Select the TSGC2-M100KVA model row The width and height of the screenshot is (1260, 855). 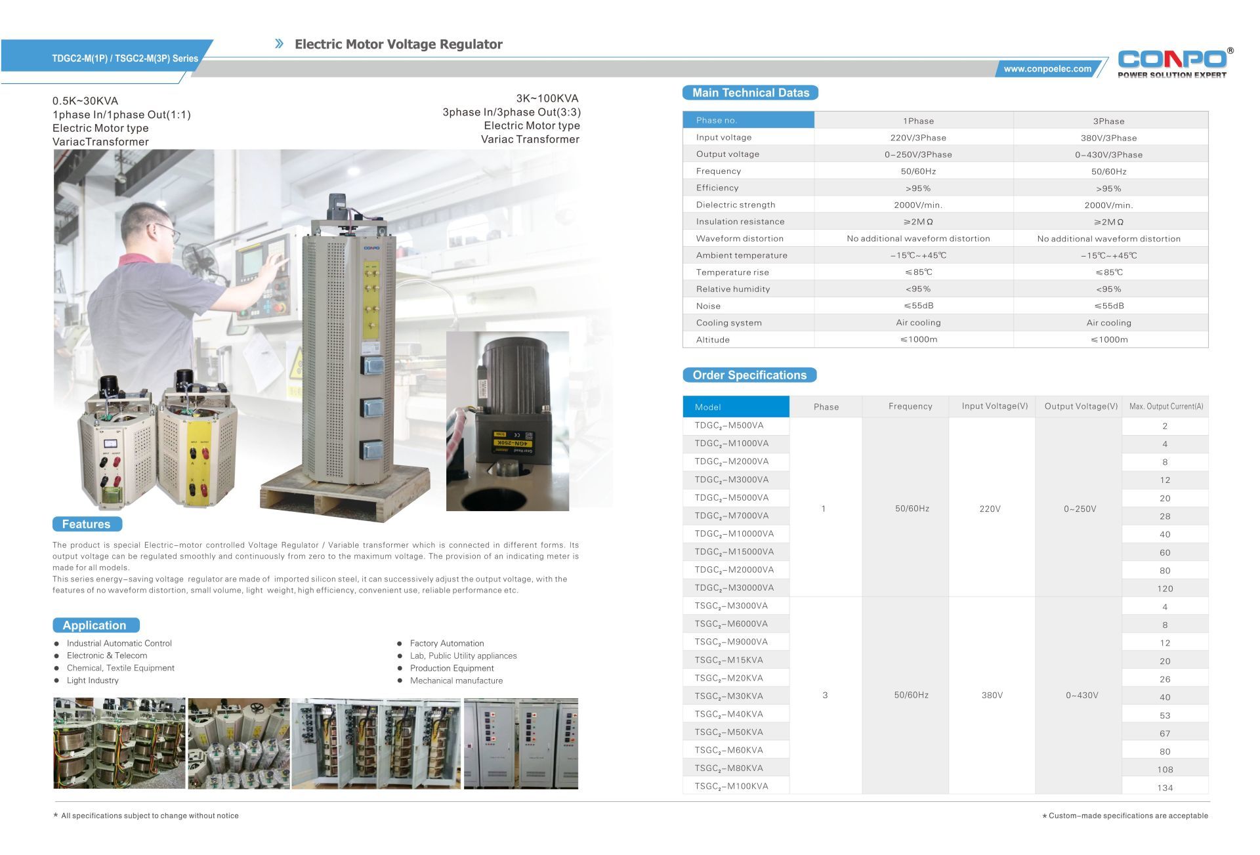pos(736,787)
